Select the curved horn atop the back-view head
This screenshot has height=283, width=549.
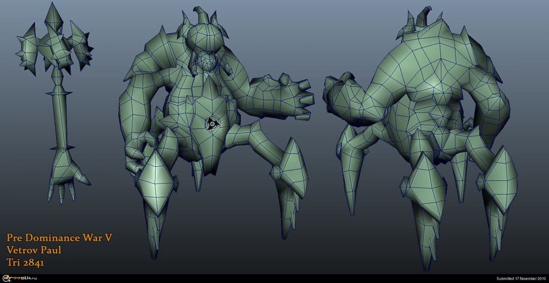[424, 17]
